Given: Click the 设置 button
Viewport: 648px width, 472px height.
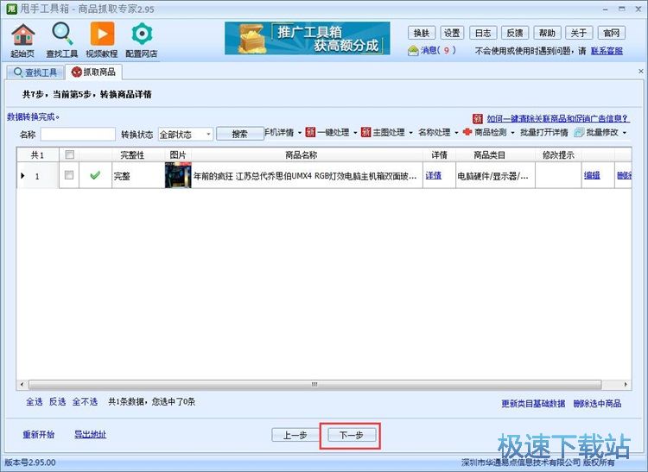Looking at the screenshot, I should click(452, 33).
